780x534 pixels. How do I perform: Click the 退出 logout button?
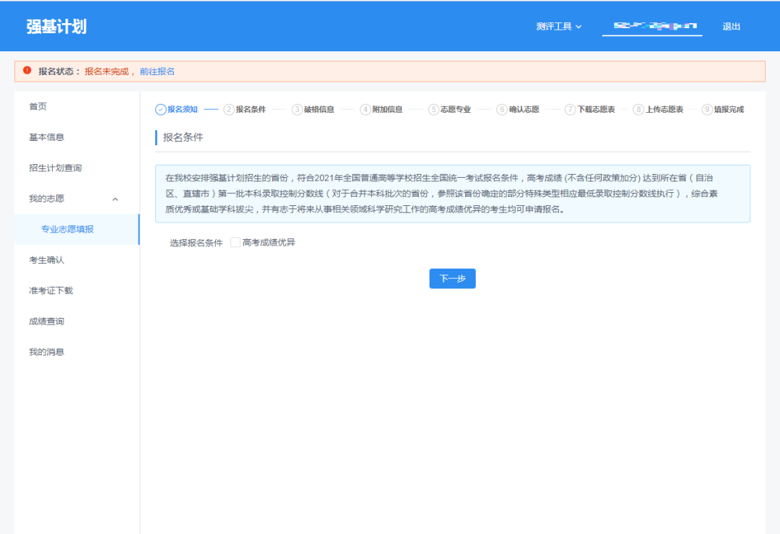tap(731, 26)
